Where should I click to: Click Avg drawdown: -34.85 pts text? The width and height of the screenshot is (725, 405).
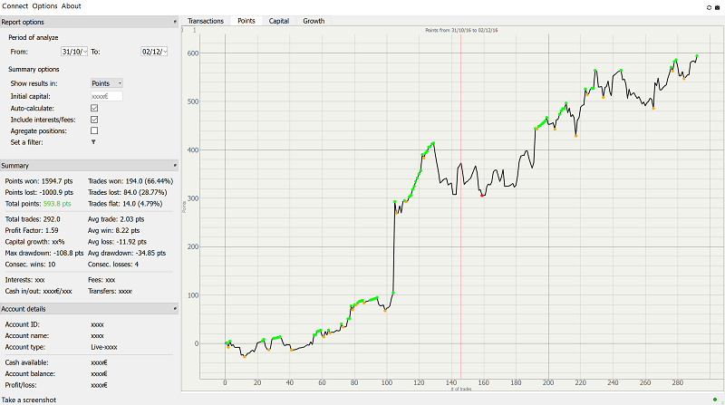(127, 253)
